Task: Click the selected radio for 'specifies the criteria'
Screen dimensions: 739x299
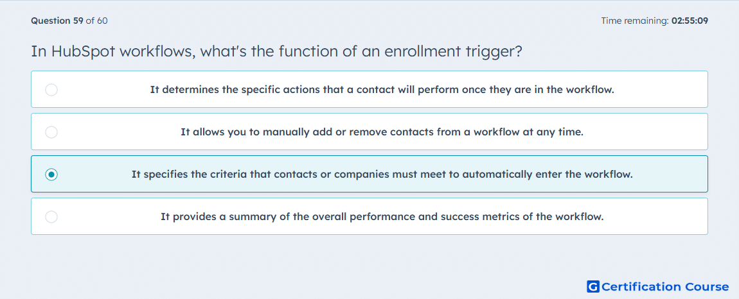Action: 51,175
